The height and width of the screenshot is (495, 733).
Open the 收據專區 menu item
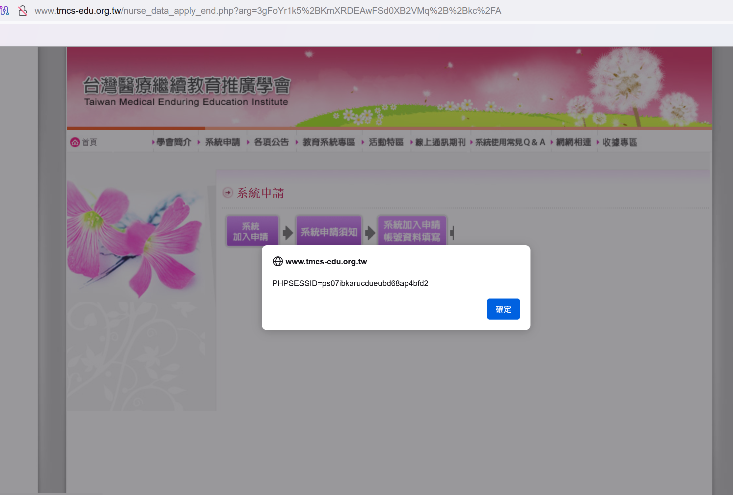[620, 142]
